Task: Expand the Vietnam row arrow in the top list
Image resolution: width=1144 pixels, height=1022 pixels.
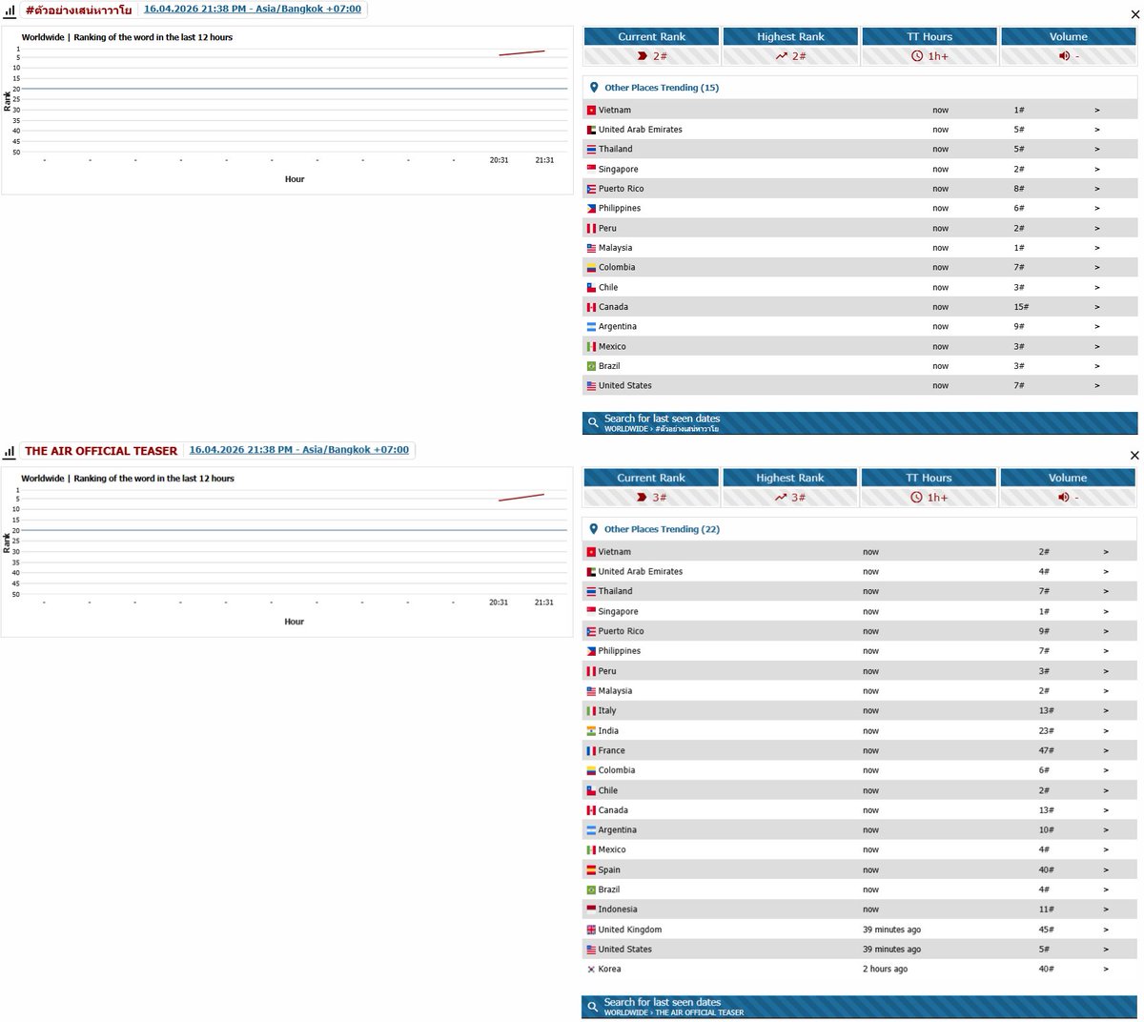Action: tap(1097, 110)
